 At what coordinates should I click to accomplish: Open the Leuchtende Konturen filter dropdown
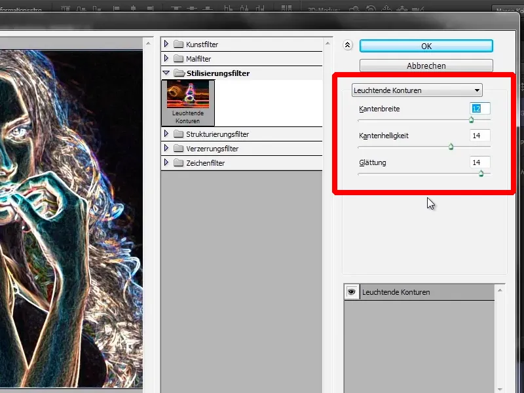417,90
